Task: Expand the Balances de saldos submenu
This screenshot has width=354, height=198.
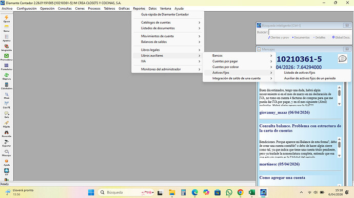Action: point(168,42)
